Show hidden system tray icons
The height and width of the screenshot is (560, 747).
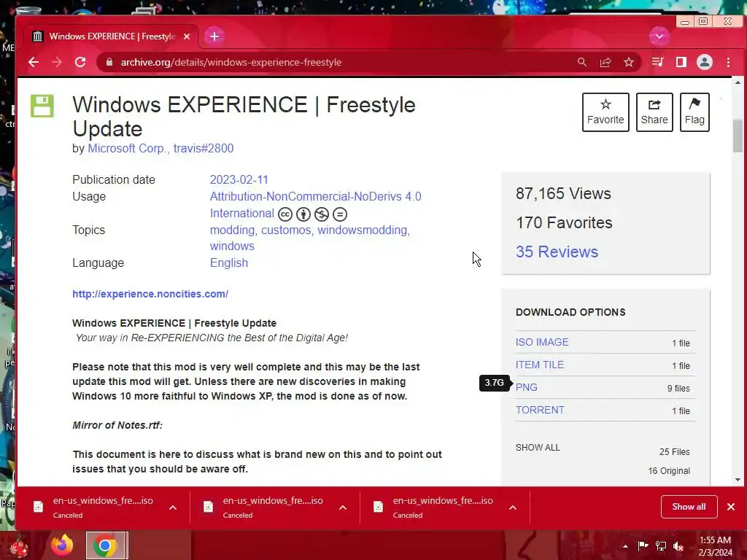(625, 546)
